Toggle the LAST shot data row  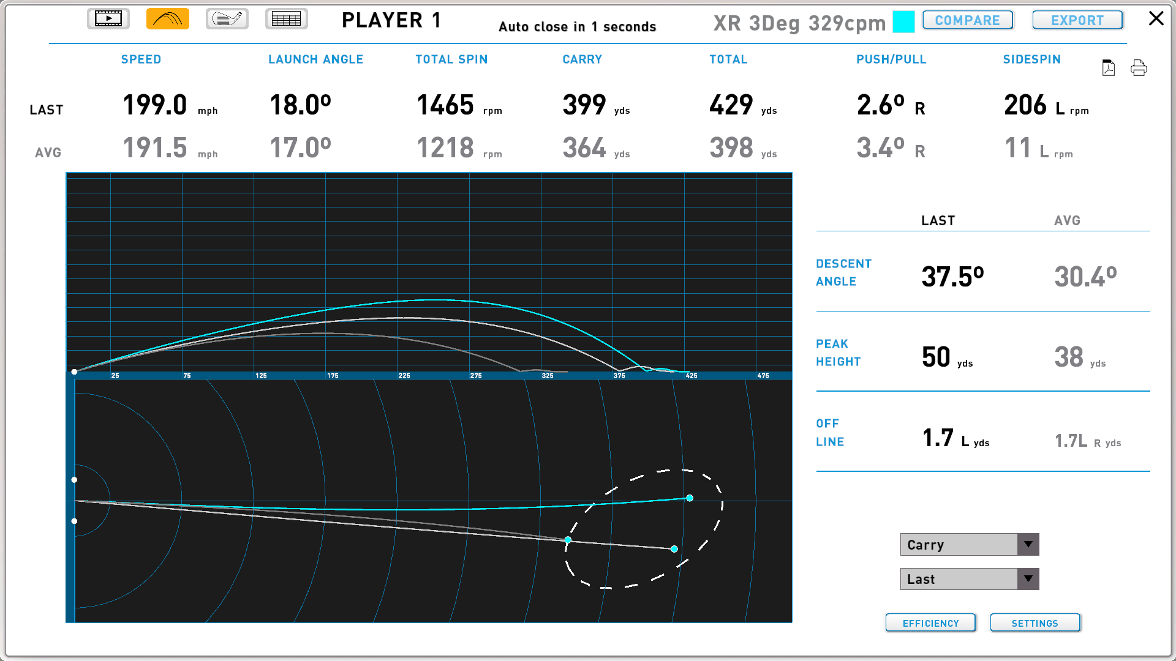coord(47,107)
